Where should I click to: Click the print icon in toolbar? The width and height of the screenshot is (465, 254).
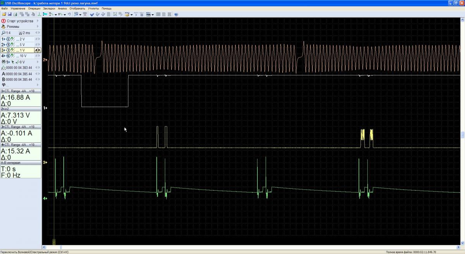(15, 14)
